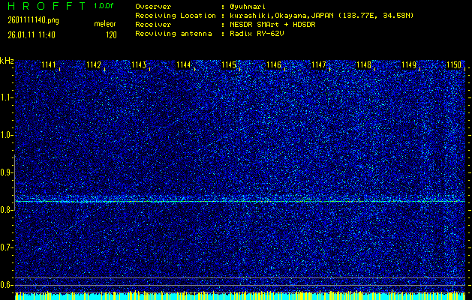Click the 1.1 kHz frequency label
This screenshot has width=472, height=300.
(x=7, y=97)
